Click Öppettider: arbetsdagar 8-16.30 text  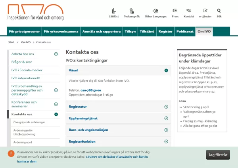pos(91,95)
